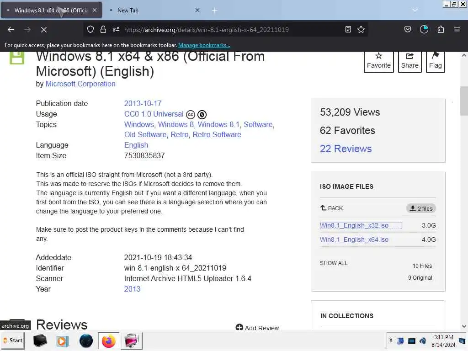
Task: Open the 2013 year link
Action: (x=132, y=289)
